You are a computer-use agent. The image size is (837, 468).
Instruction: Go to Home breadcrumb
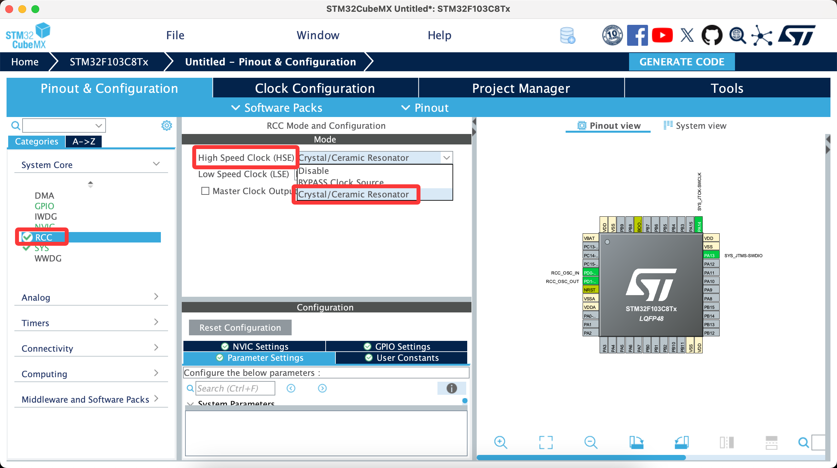click(25, 62)
